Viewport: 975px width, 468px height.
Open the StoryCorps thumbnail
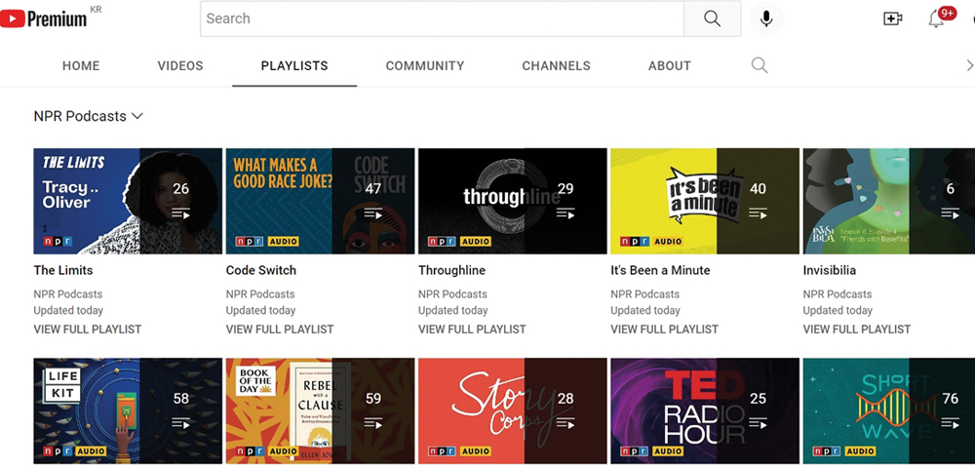coord(513,410)
